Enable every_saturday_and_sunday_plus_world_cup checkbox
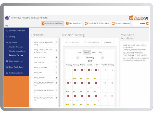The image size is (153, 114). pyautogui.click(x=56, y=50)
